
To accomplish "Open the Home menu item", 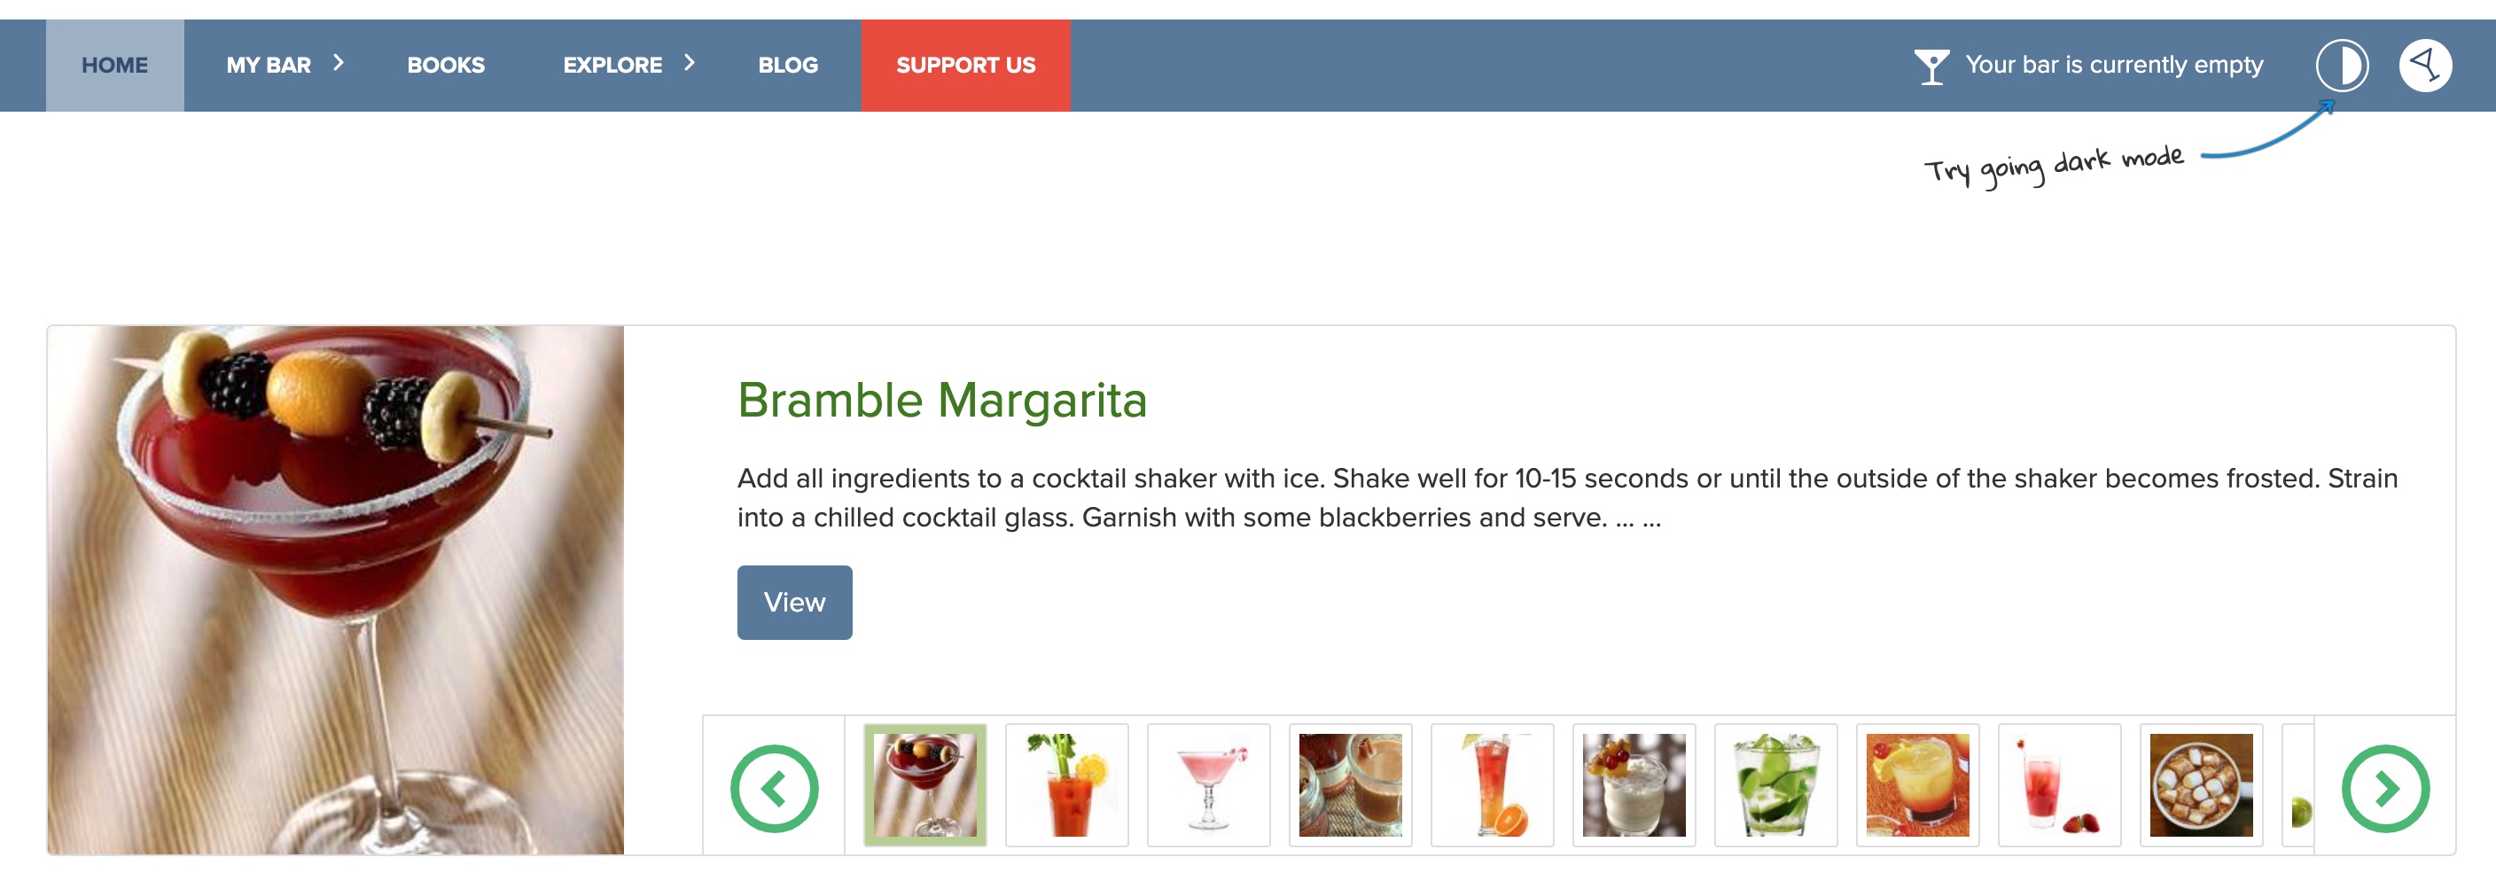I will (x=114, y=66).
